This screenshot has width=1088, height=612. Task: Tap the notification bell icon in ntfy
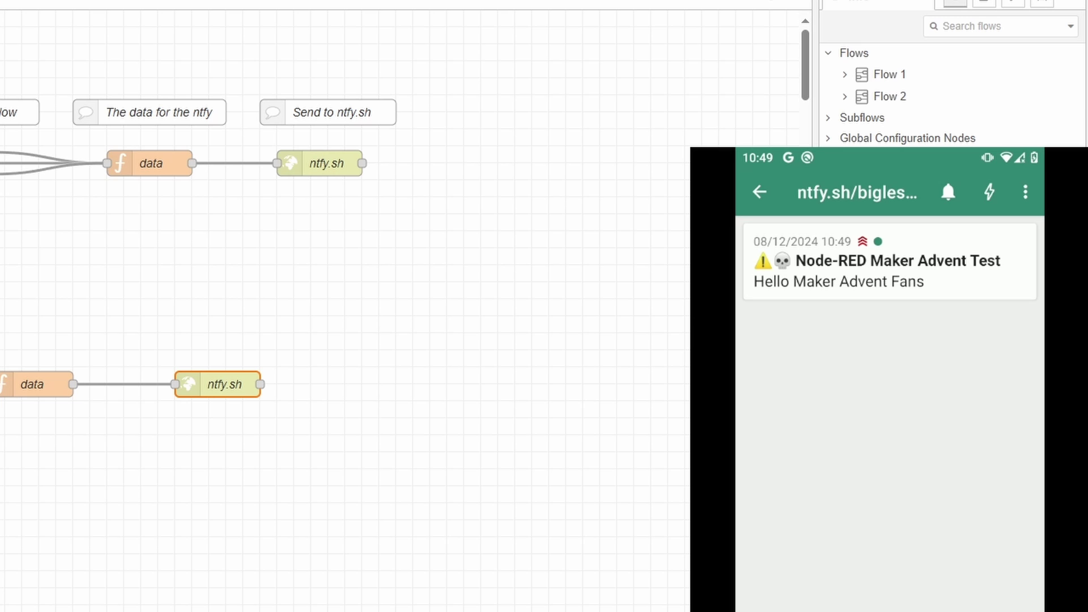click(948, 192)
